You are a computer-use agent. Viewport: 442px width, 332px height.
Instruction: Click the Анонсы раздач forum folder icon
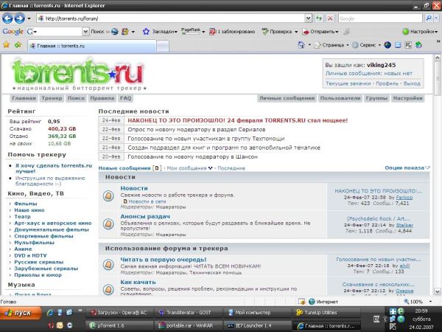tap(108, 223)
